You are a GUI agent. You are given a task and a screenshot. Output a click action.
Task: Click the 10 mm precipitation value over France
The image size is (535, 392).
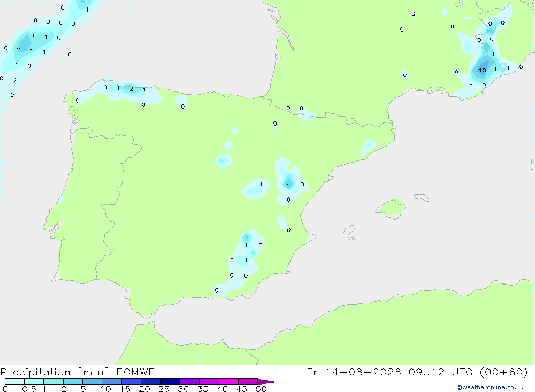coord(483,70)
